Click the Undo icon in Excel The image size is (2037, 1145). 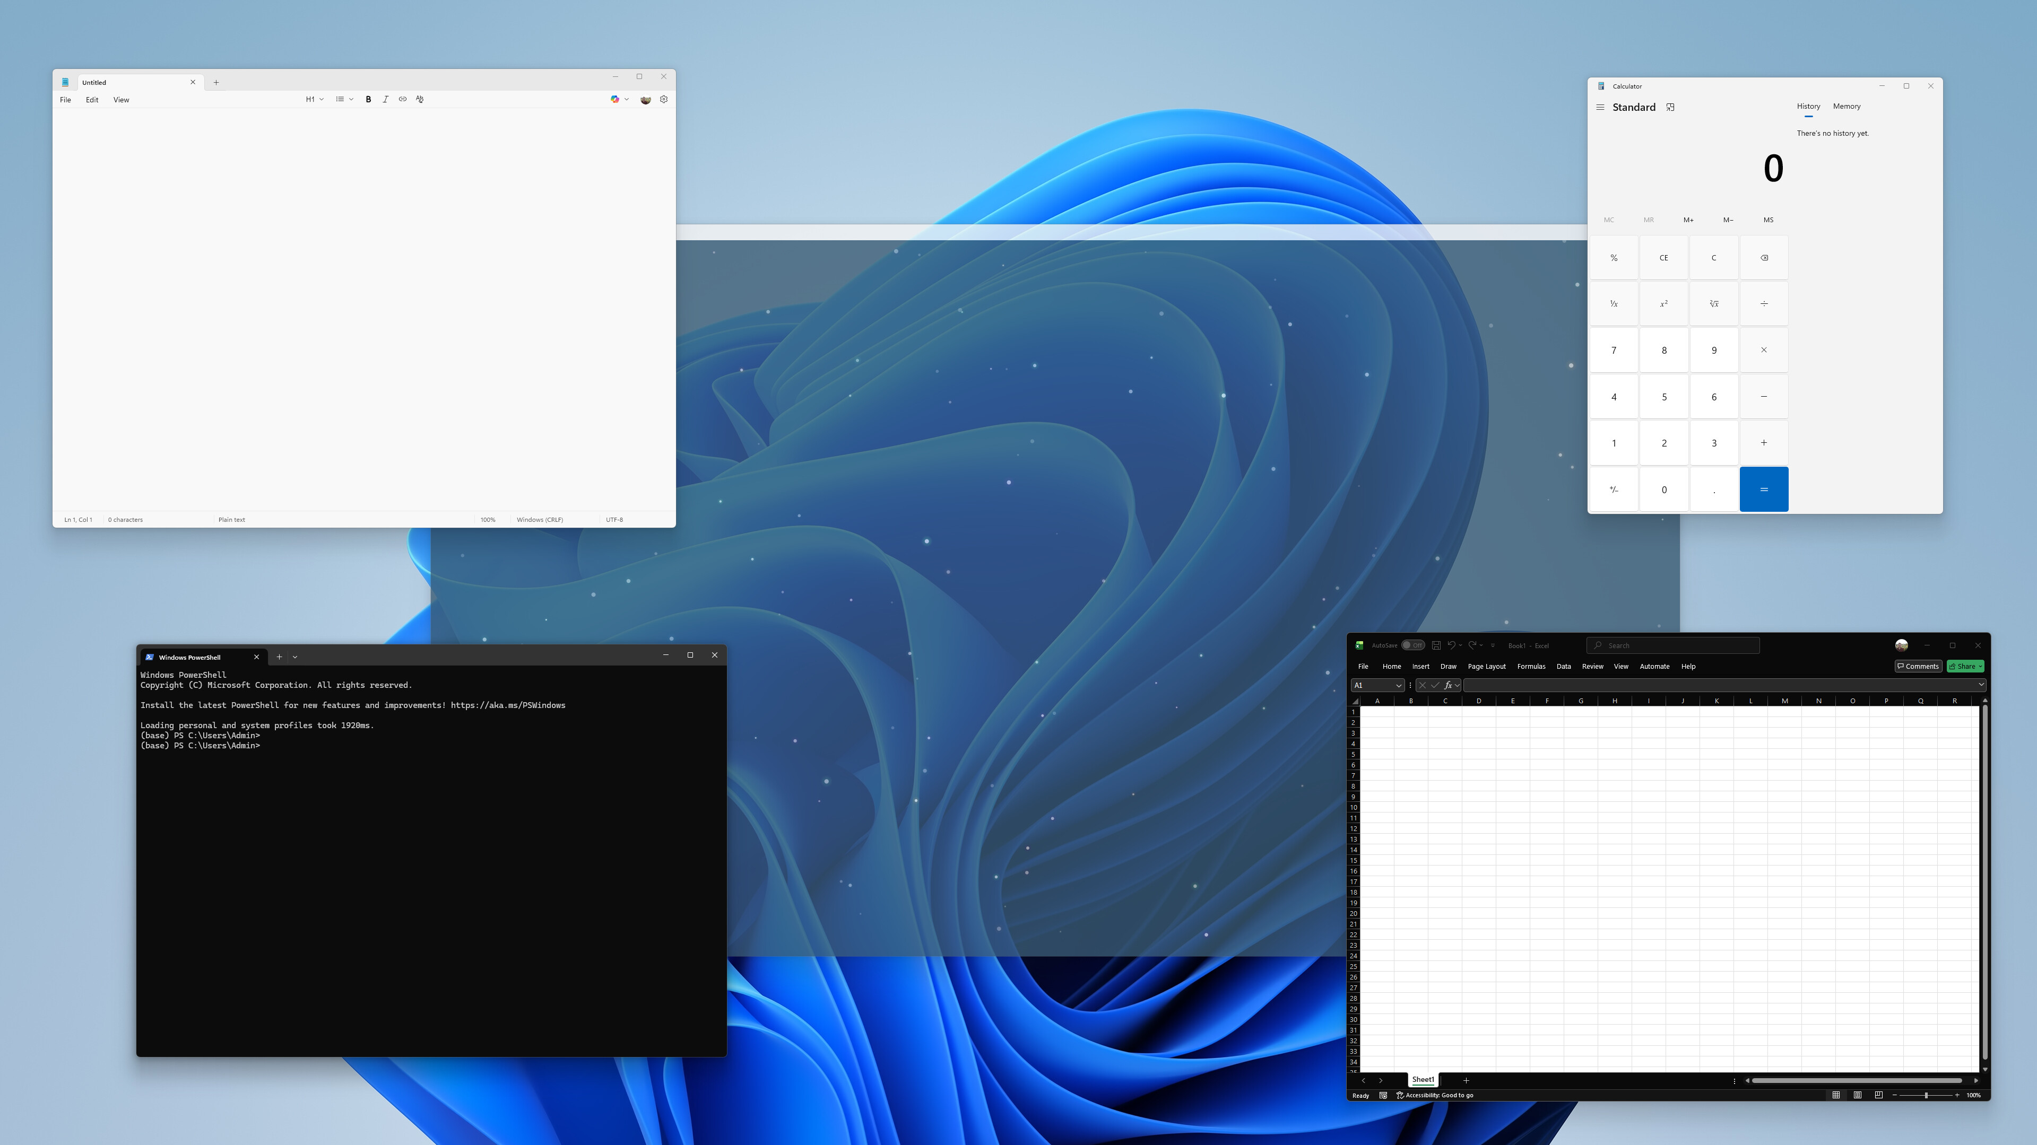click(x=1453, y=645)
